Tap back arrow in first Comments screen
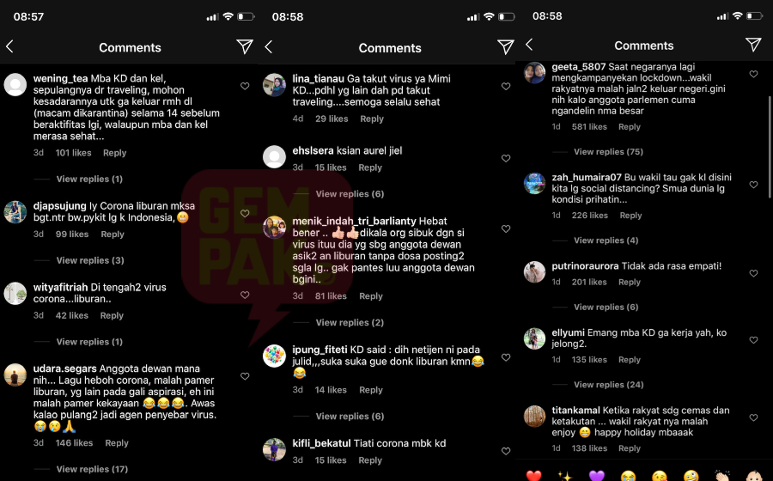773x481 pixels. pyautogui.click(x=9, y=47)
